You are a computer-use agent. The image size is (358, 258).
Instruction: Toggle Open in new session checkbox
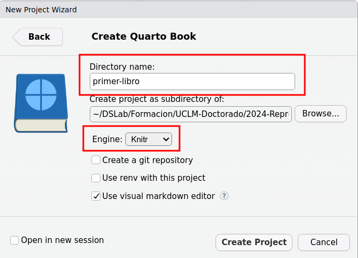tap(15, 240)
